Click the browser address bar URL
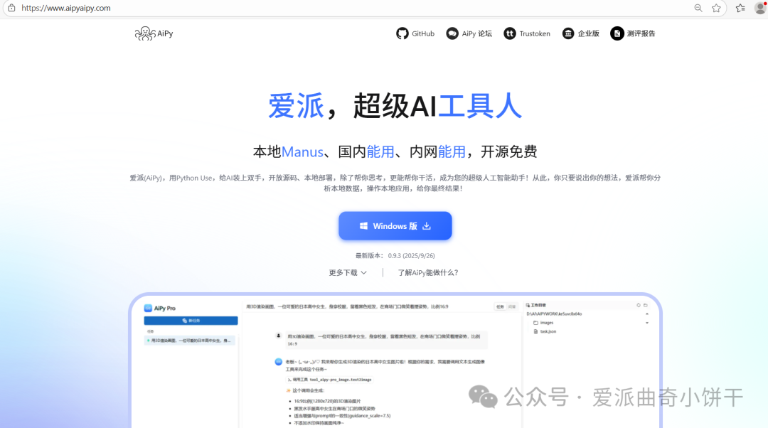Image resolution: width=768 pixels, height=428 pixels. (x=66, y=8)
